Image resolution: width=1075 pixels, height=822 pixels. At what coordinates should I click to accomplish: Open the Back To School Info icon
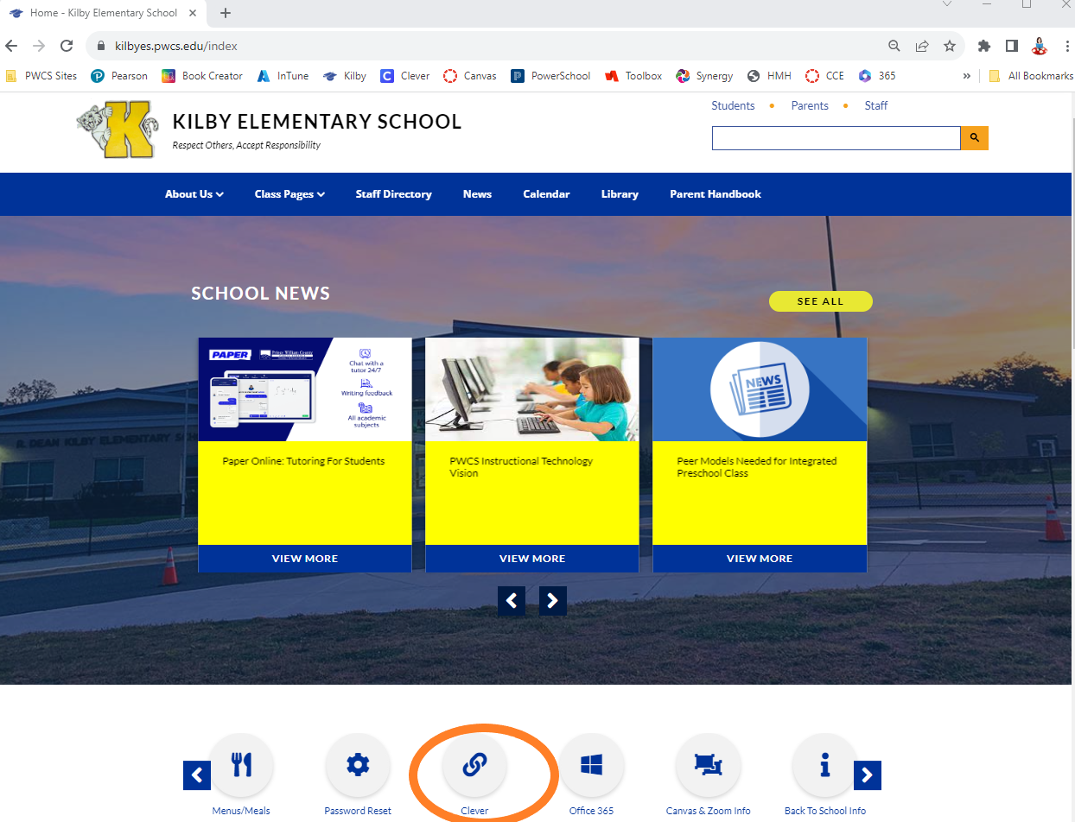(x=824, y=765)
